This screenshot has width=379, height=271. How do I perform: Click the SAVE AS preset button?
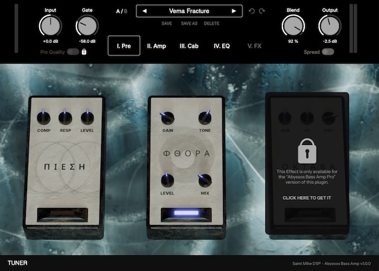click(189, 23)
